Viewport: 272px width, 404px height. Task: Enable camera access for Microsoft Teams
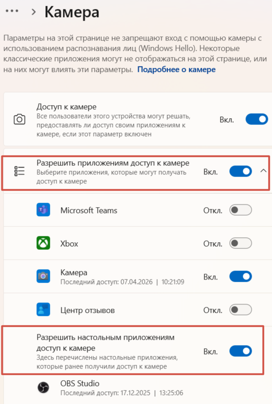click(241, 210)
